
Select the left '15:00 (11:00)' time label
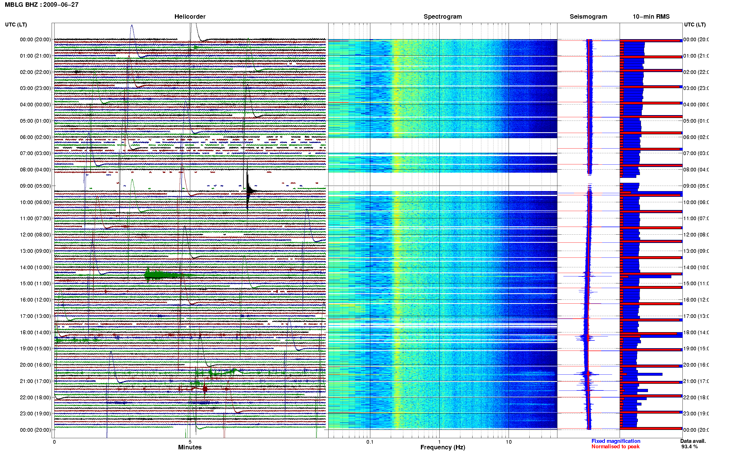point(35,284)
